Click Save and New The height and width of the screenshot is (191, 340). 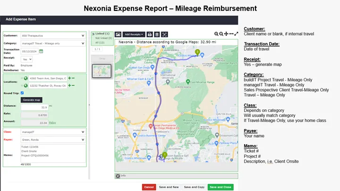[x=169, y=187]
